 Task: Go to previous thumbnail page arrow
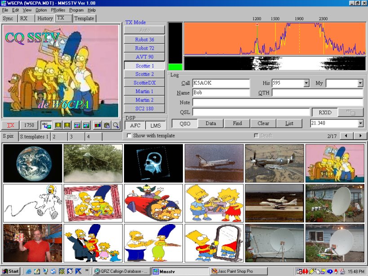pyautogui.click(x=346, y=136)
